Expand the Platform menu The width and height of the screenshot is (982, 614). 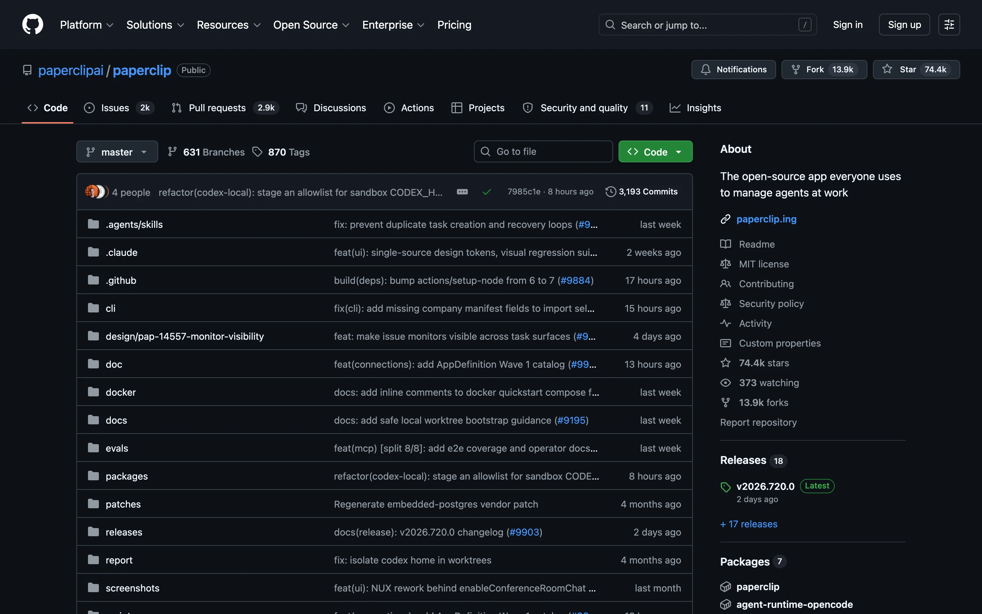(x=87, y=25)
